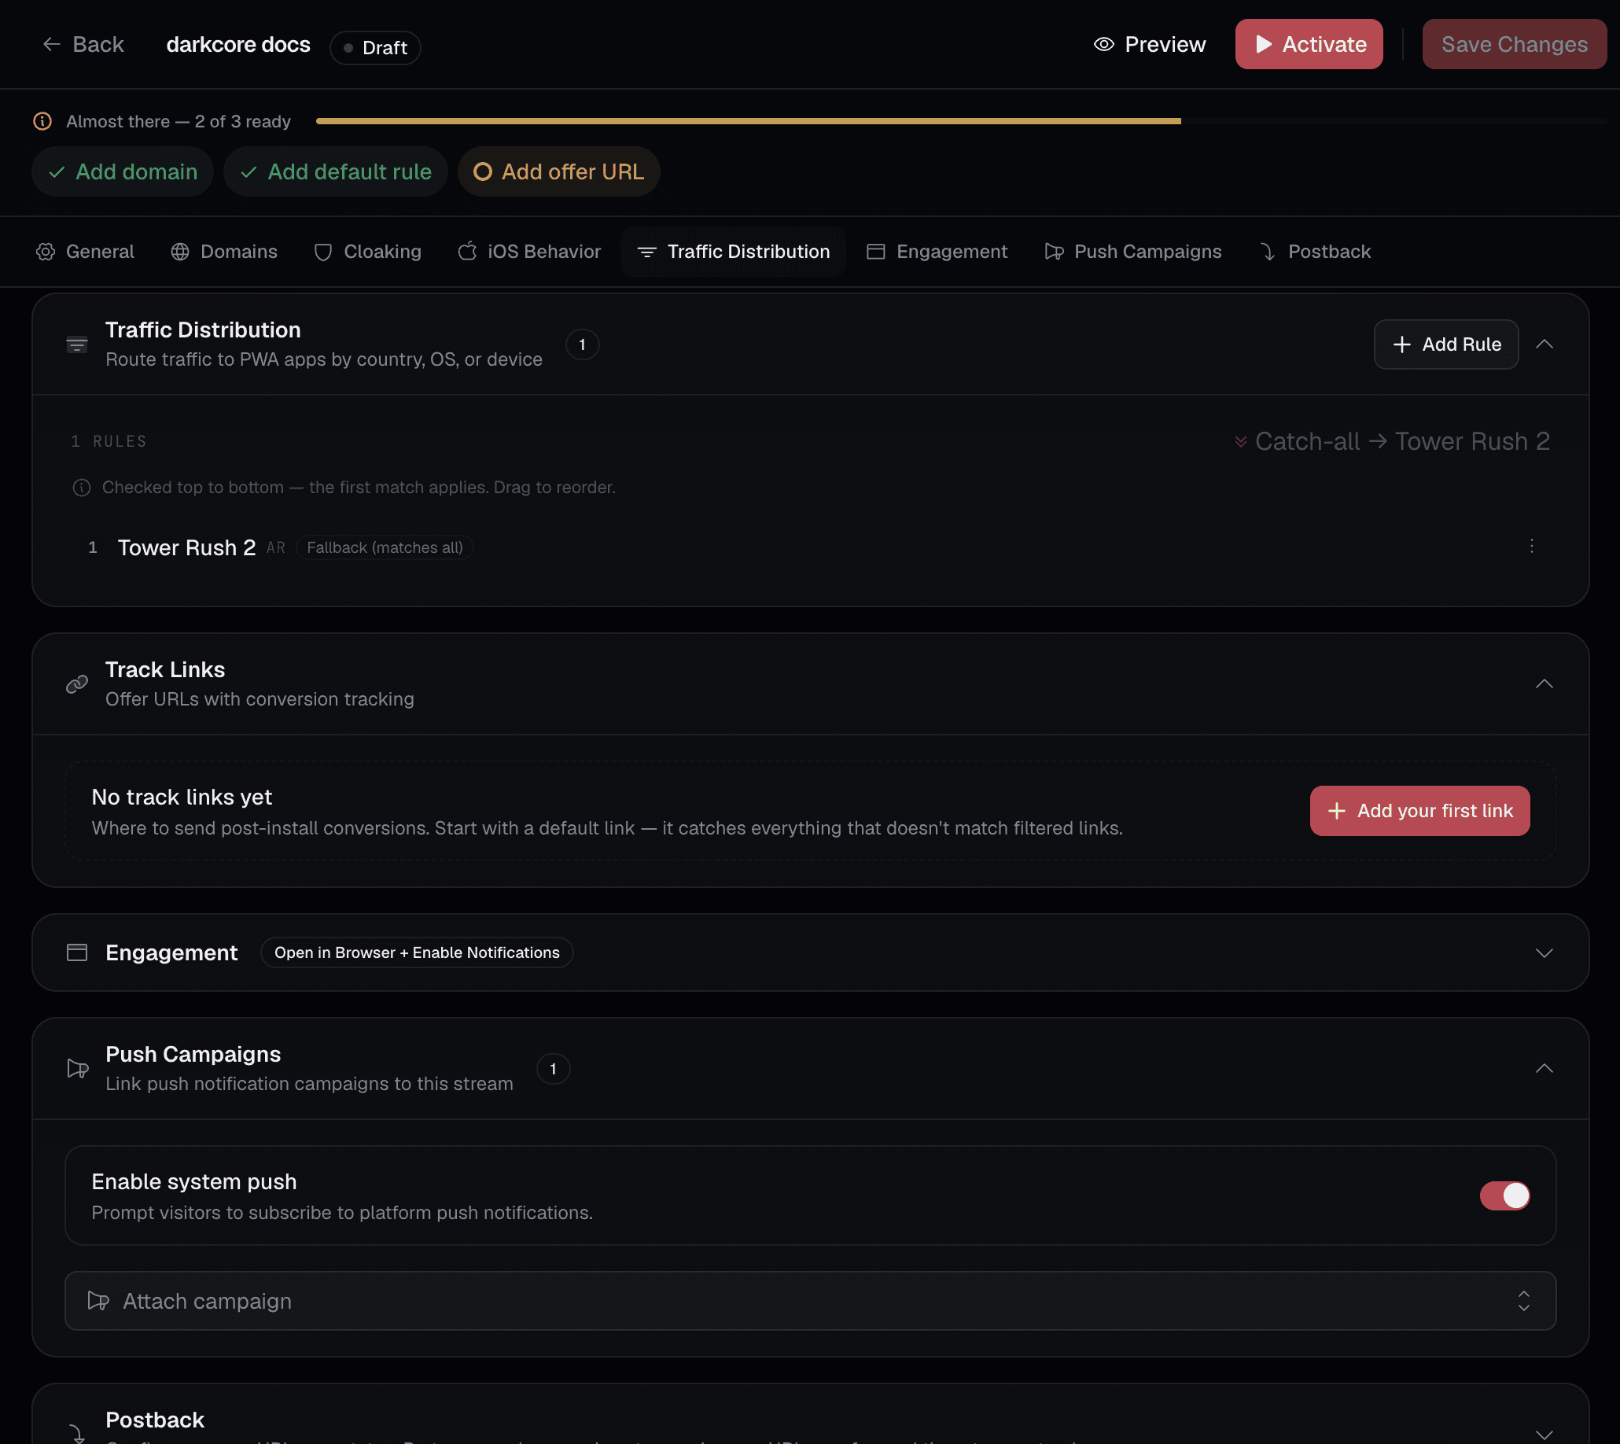The image size is (1620, 1444).
Task: Click the Preview eye icon
Action: click(x=1103, y=44)
